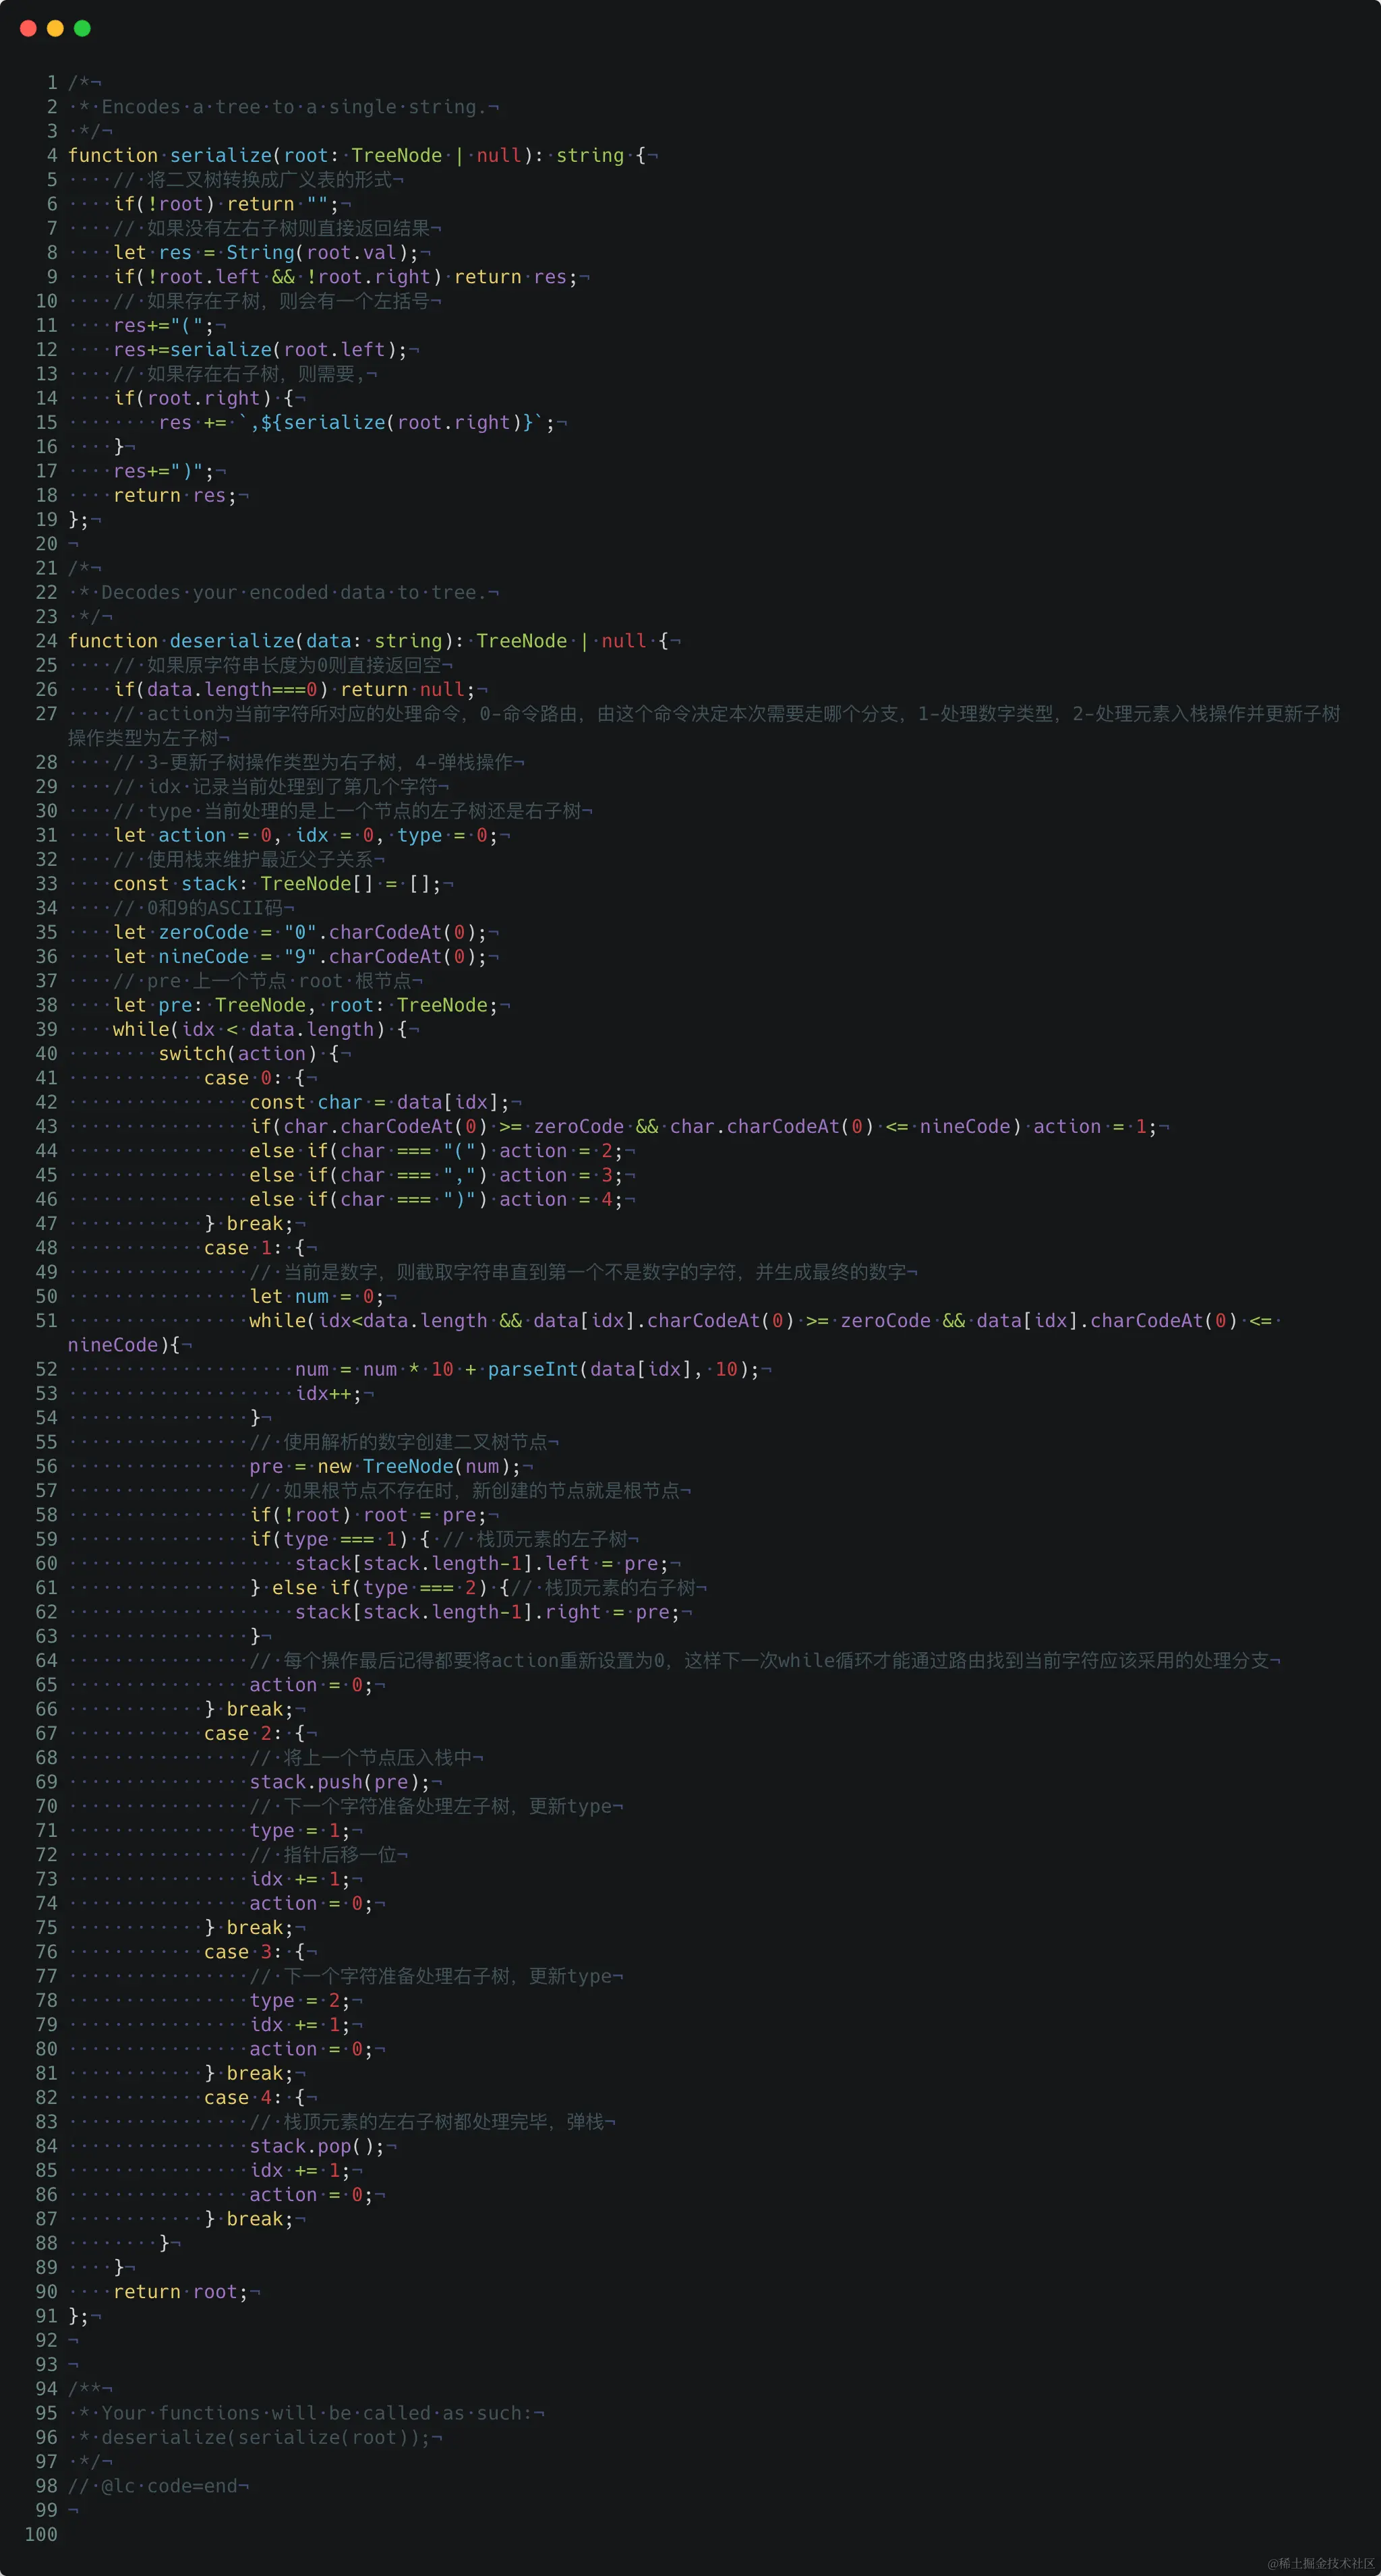
Task: Click 'case 4:' label in switch
Action: tap(243, 2097)
